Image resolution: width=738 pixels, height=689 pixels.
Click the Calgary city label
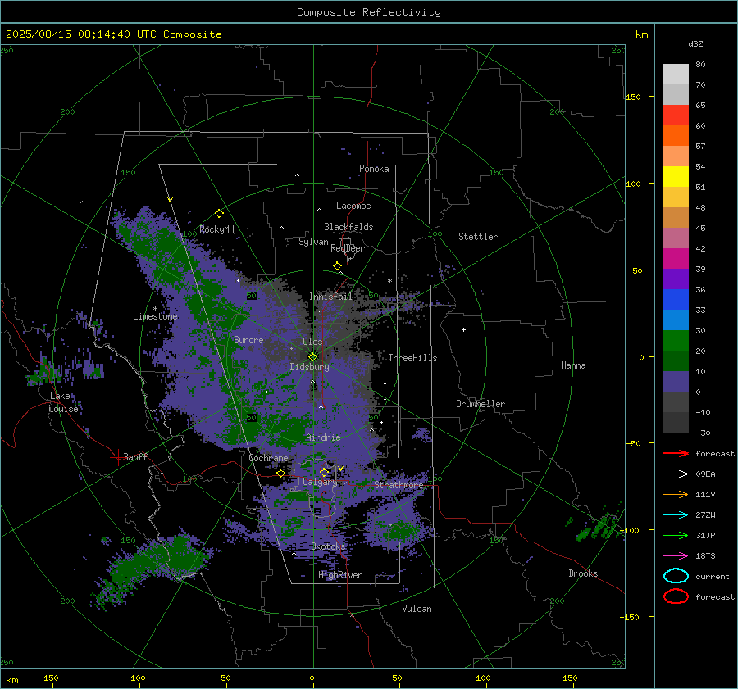320,482
